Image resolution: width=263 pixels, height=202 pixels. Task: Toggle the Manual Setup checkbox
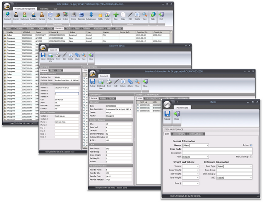tap(251, 156)
